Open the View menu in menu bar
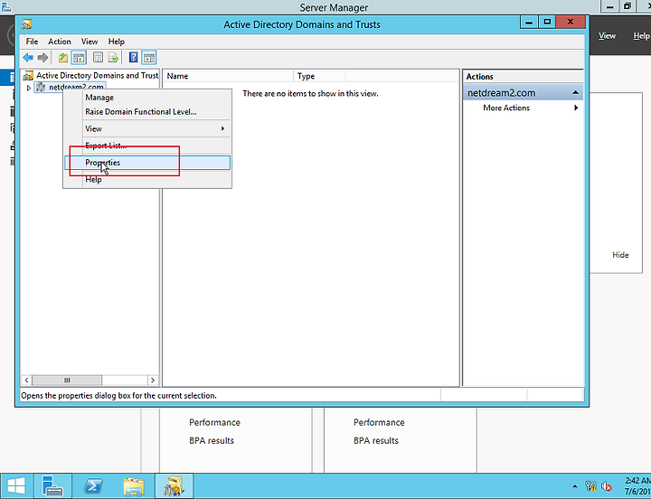This screenshot has width=651, height=499. pyautogui.click(x=90, y=42)
